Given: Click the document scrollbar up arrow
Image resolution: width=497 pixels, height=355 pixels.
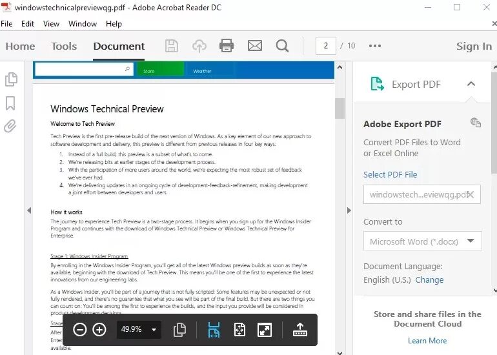Looking at the screenshot, I should (340, 67).
